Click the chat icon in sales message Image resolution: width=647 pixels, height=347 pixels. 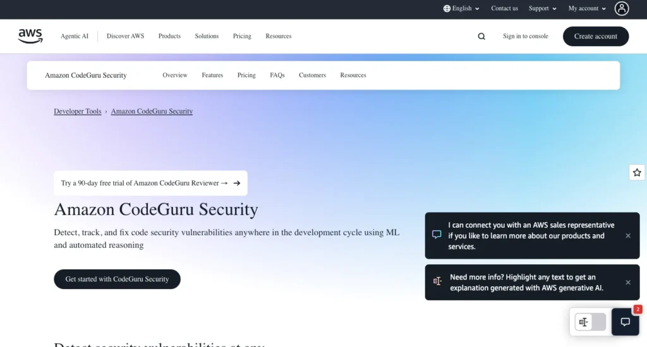point(437,235)
